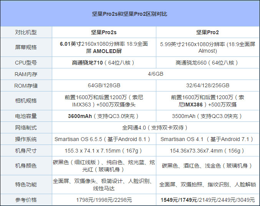Click the 1549元/1749元 price cell
The width and height of the screenshot is (260, 206).
pos(208,200)
